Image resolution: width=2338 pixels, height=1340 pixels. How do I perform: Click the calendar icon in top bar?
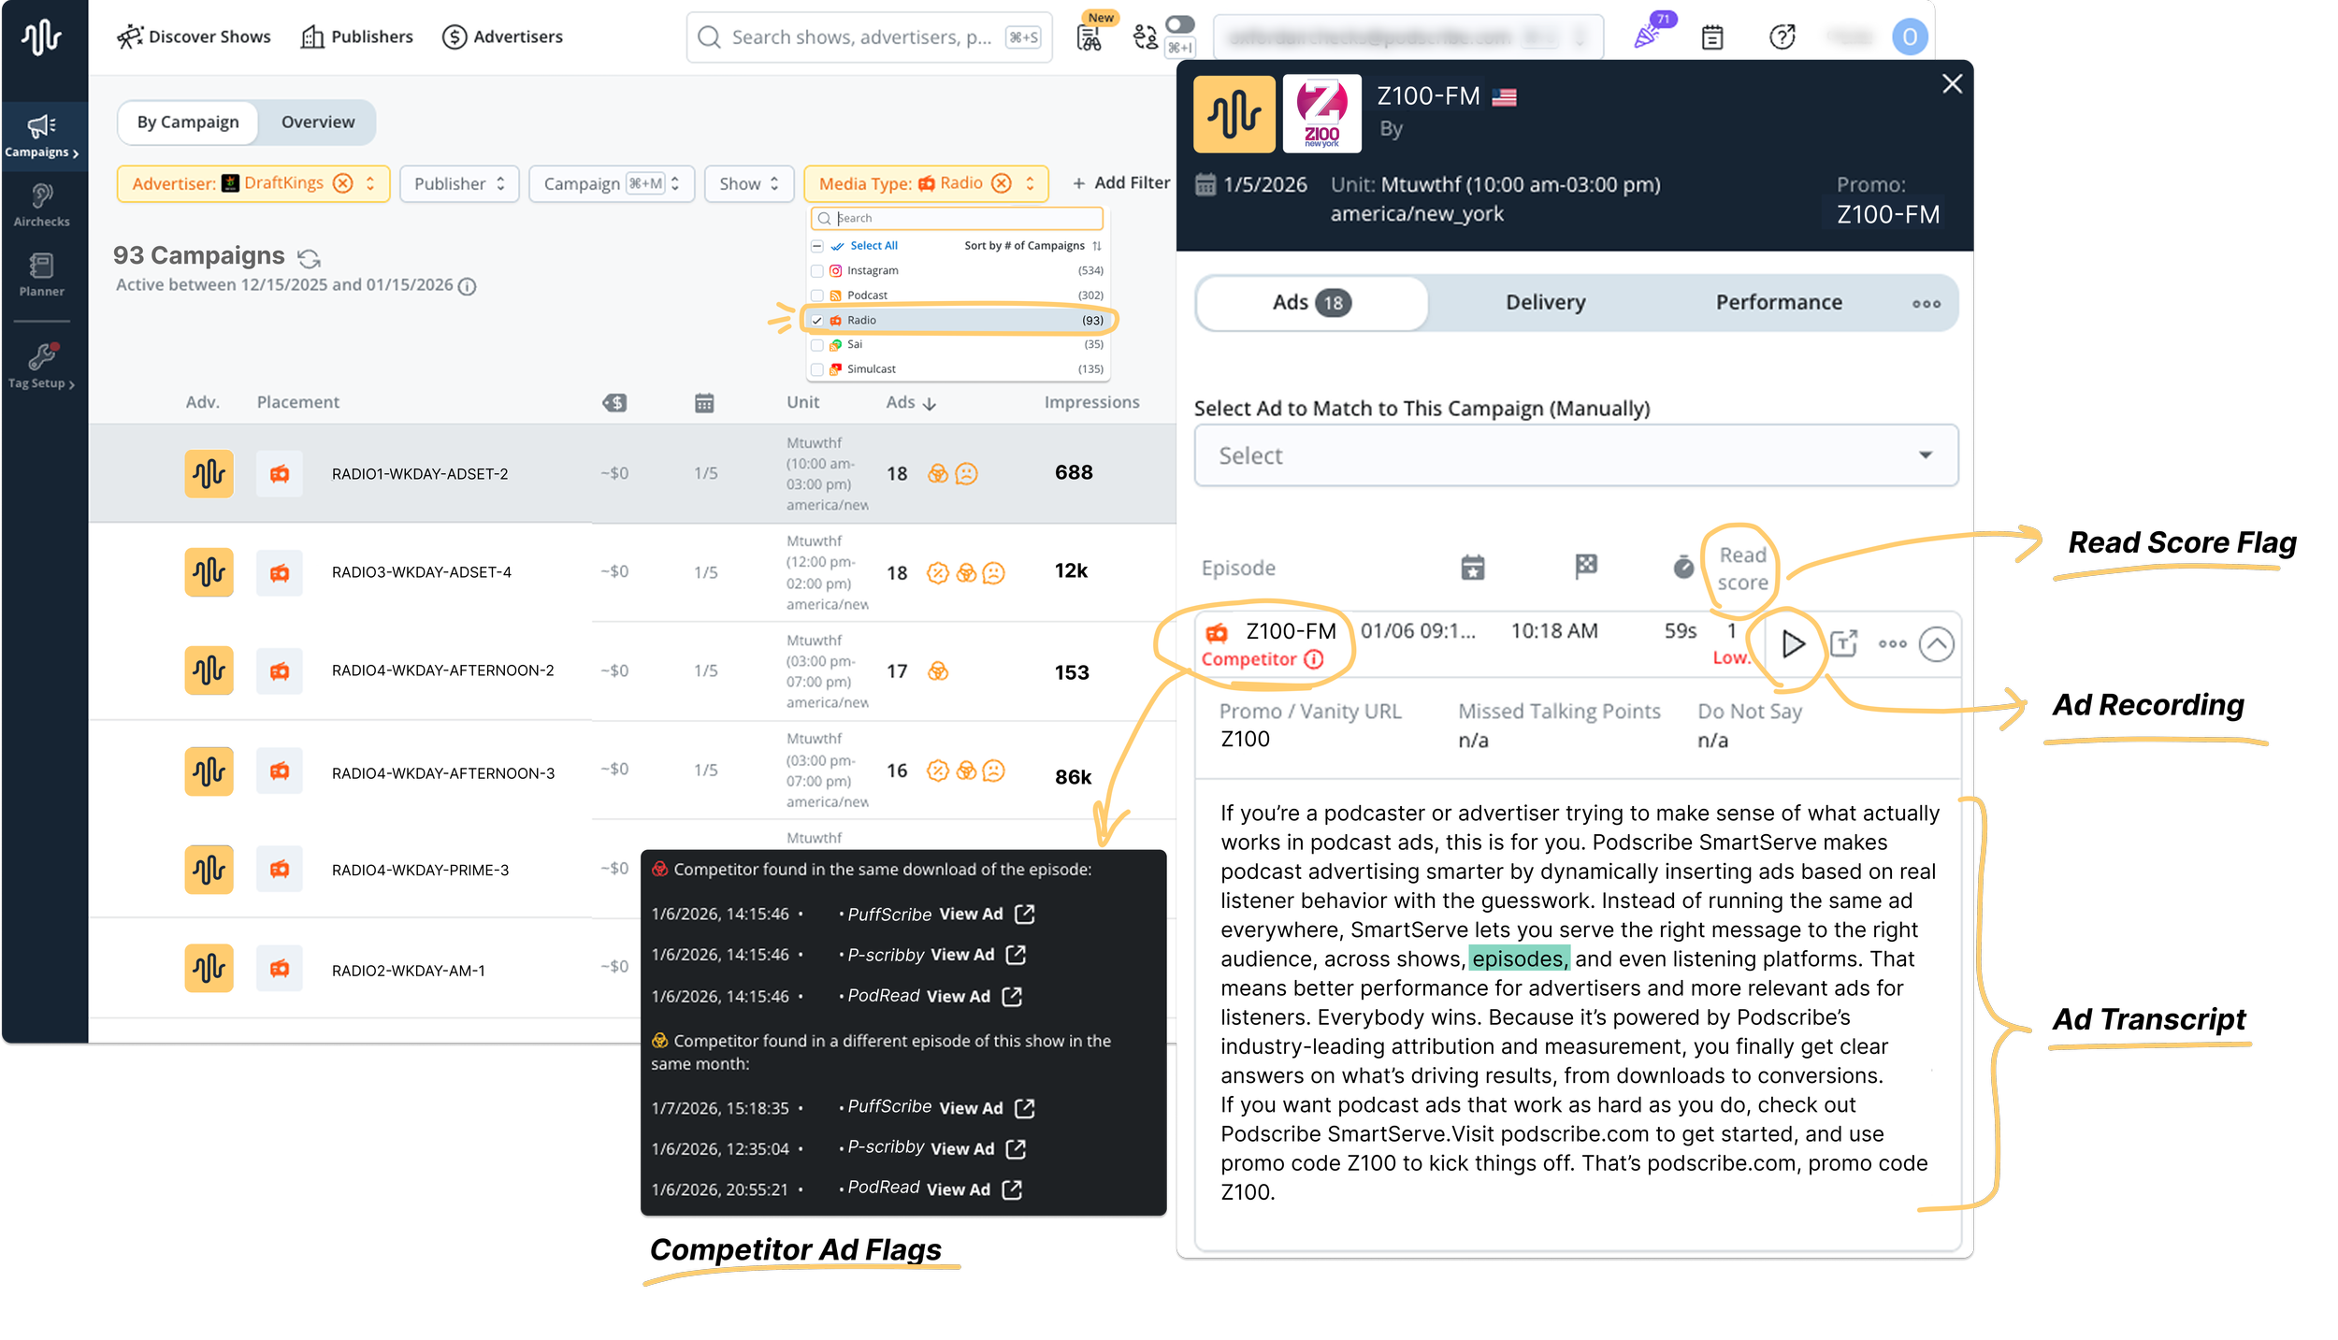pos(1711,37)
